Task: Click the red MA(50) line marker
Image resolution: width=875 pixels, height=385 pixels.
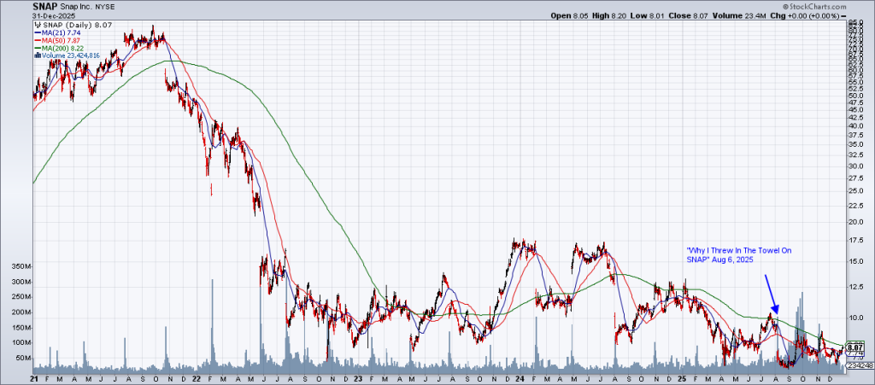Action: pos(37,41)
